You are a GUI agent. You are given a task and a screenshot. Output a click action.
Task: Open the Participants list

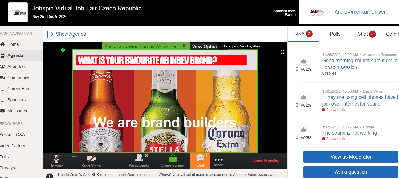point(139,161)
